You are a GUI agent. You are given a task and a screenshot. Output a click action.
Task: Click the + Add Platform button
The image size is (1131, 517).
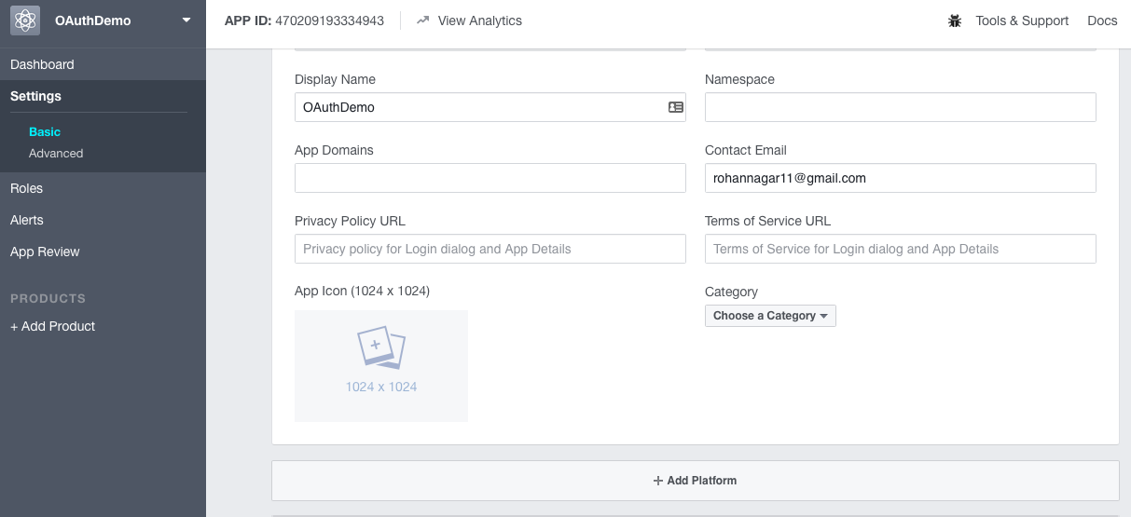point(696,481)
